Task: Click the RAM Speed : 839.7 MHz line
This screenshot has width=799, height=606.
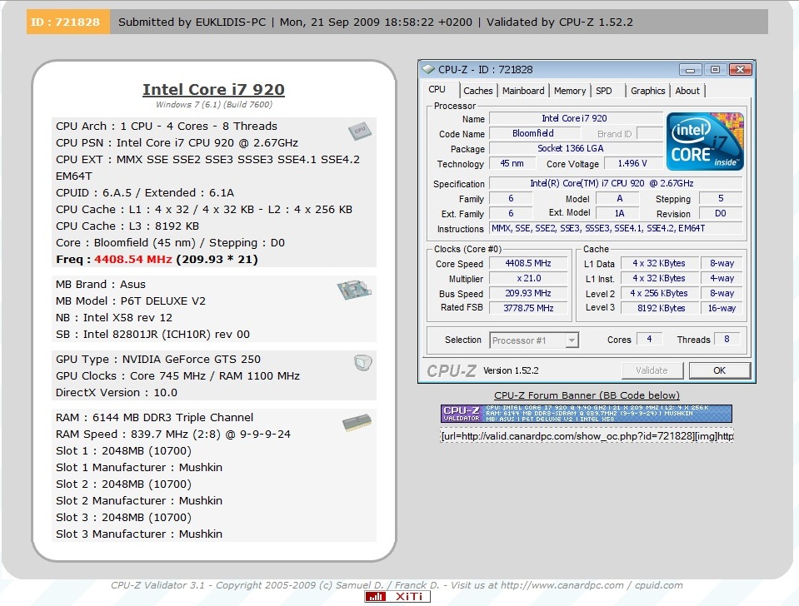Action: pos(173,434)
